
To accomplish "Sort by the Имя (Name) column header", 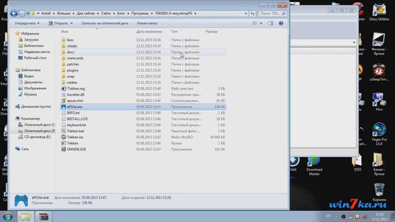I will point(64,31).
